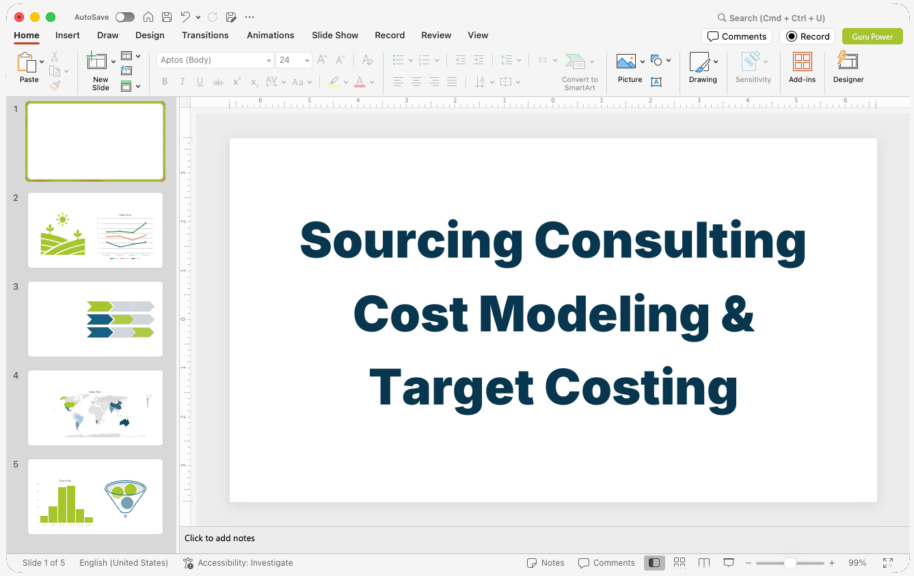Switch to Reading View icon
Viewport: 914px width, 576px height.
(x=704, y=562)
